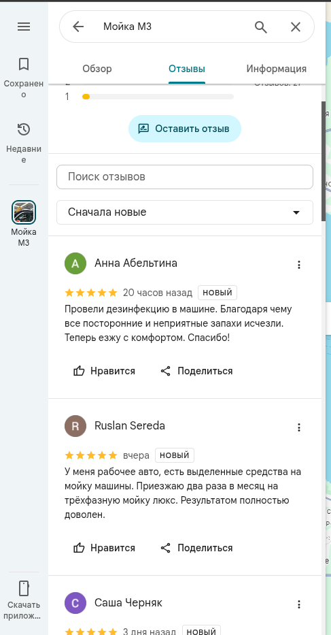Open Саша Черняк's profile avatar
This screenshot has width=331, height=635.
click(x=75, y=603)
